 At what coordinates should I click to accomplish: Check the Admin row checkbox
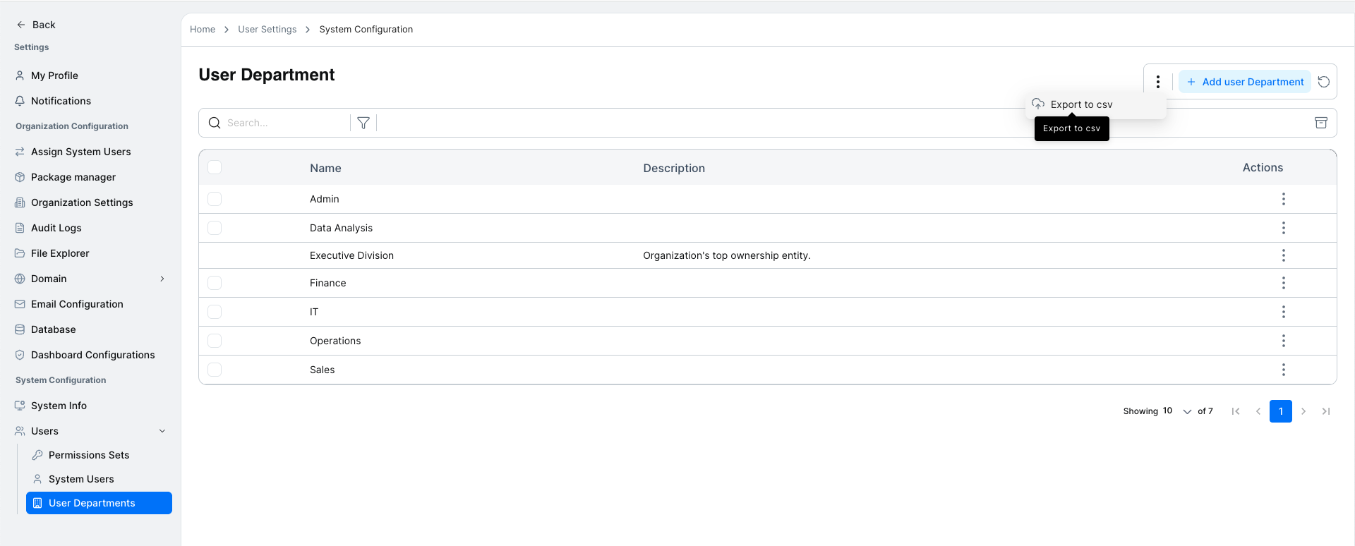(x=215, y=199)
